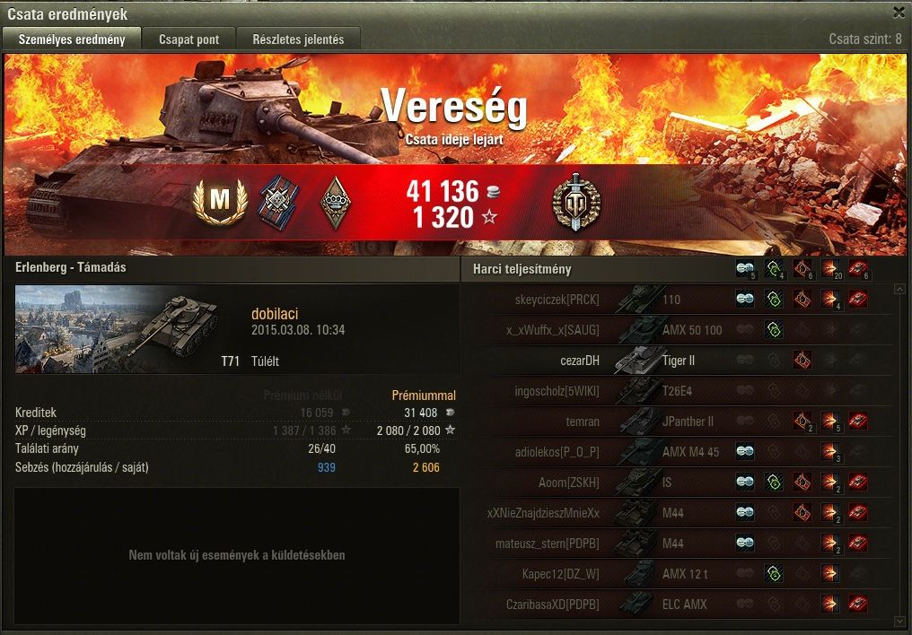The image size is (912, 635).
Task: Click the sword and shield emblem
Action: coord(575,202)
